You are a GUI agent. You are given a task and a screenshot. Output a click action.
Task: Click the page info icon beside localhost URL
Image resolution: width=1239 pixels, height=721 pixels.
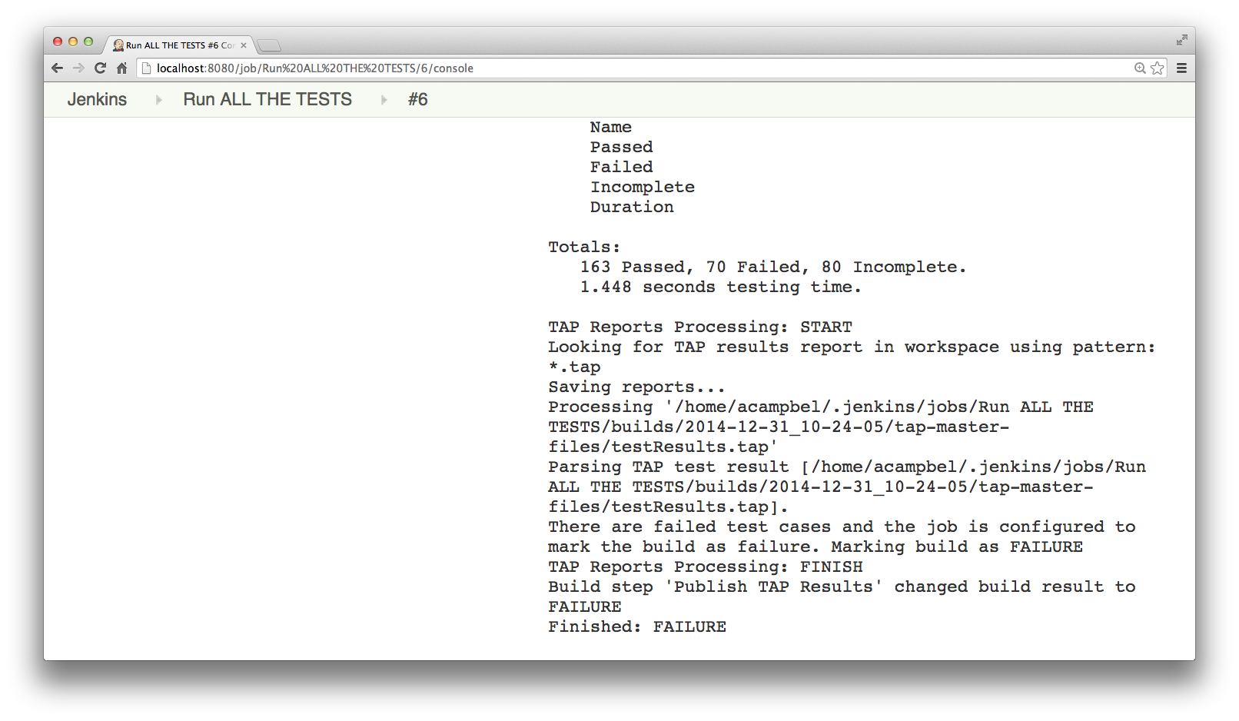tap(147, 68)
